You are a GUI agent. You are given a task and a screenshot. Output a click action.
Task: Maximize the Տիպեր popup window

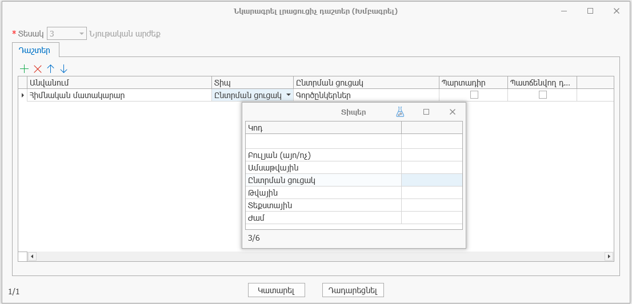[x=426, y=112]
